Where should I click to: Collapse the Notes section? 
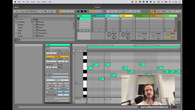69,77
